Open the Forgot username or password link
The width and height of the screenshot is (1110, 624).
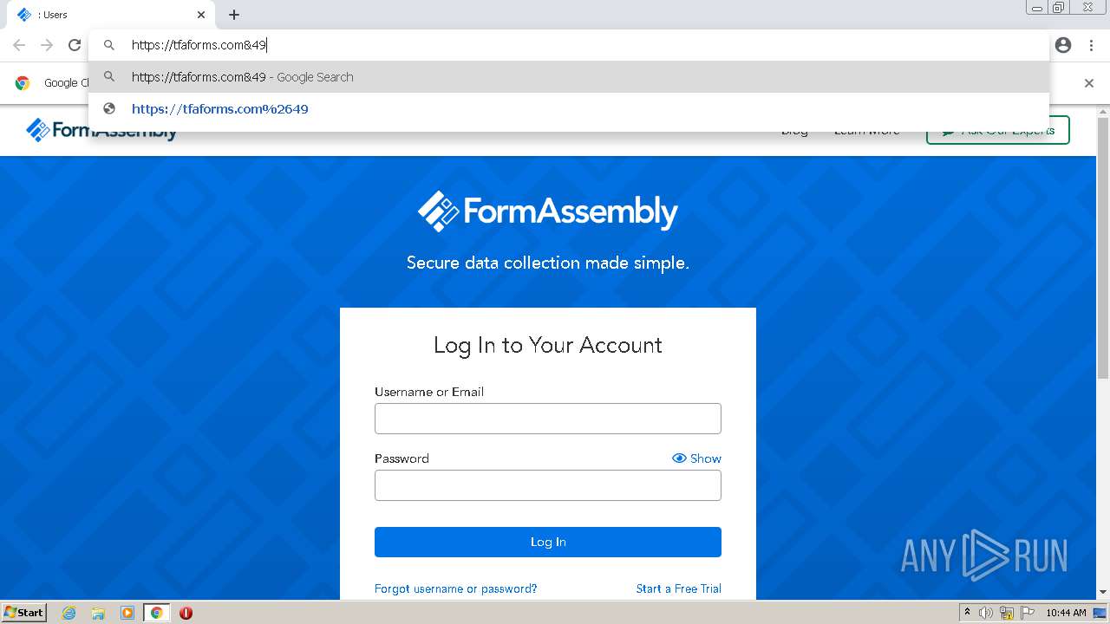coord(455,588)
